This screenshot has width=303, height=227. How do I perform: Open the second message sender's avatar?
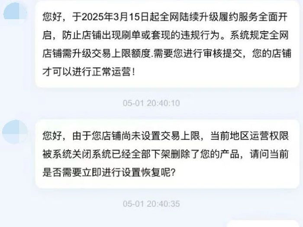click(x=15, y=132)
